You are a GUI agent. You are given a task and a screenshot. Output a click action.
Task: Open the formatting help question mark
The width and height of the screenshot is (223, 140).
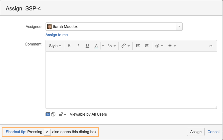click(53, 114)
